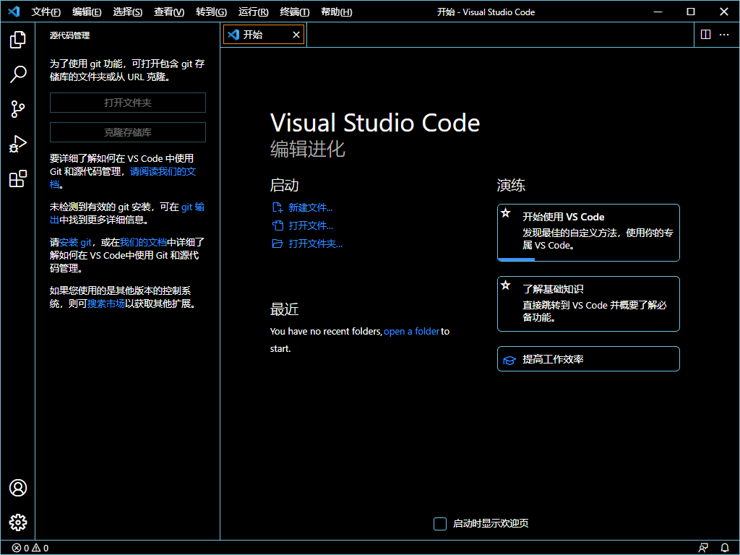The image size is (740, 555).
Task: Open the Search view in activity bar
Action: pyautogui.click(x=18, y=74)
